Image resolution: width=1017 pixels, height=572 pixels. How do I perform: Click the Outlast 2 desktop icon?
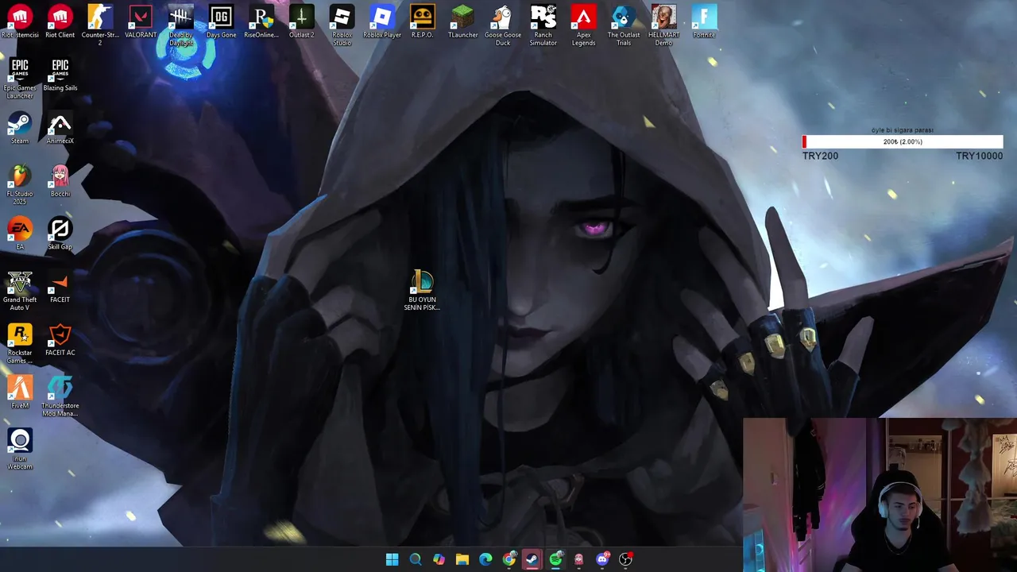tap(301, 21)
